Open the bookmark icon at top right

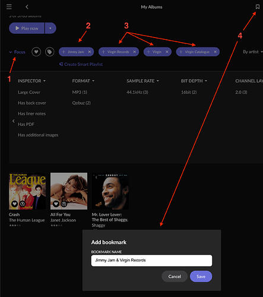tap(258, 7)
